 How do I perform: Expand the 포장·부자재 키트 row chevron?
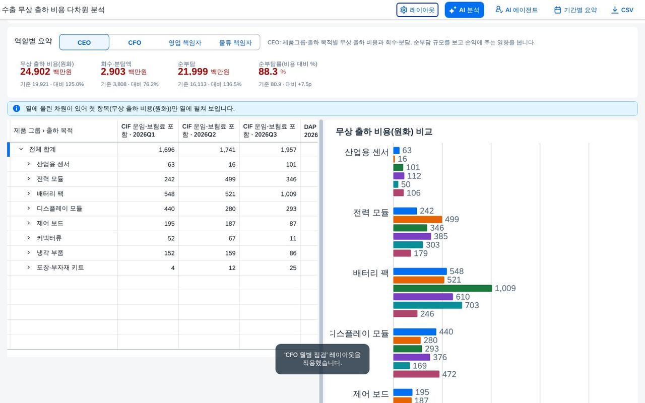click(29, 267)
